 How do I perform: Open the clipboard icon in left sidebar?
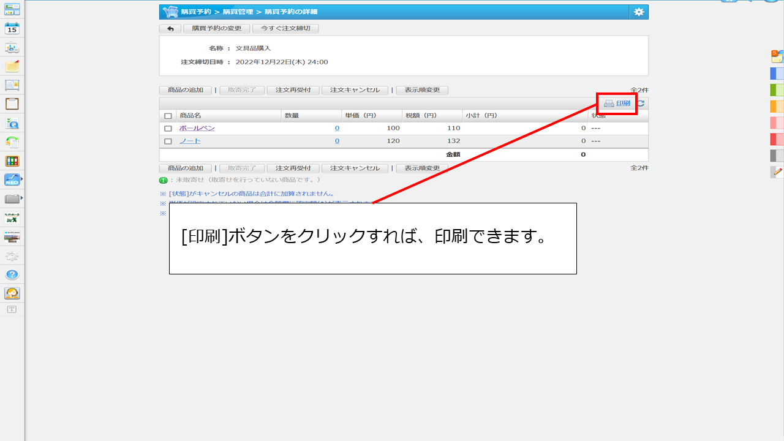pyautogui.click(x=12, y=104)
